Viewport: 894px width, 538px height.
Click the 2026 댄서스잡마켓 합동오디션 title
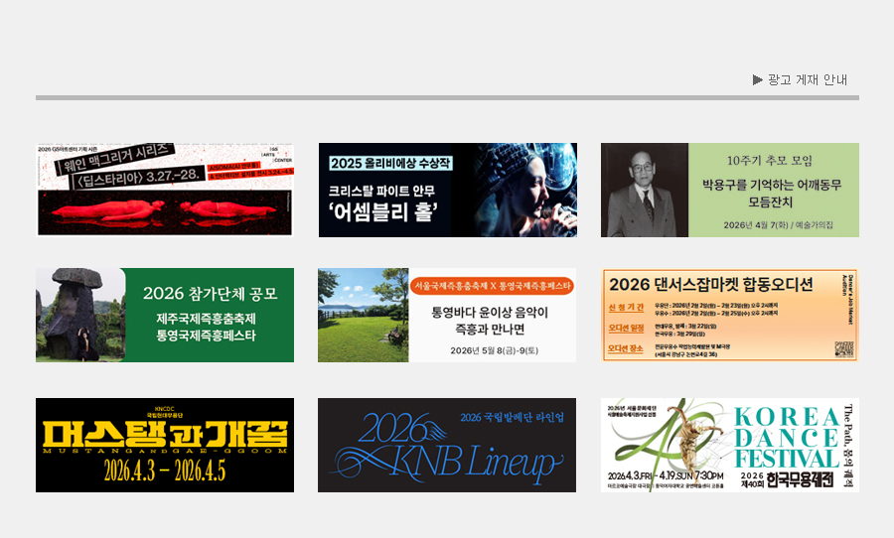coord(710,284)
